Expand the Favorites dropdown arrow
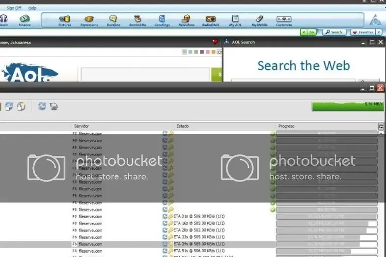The width and height of the screenshot is (386, 257). pyautogui.click(x=379, y=32)
